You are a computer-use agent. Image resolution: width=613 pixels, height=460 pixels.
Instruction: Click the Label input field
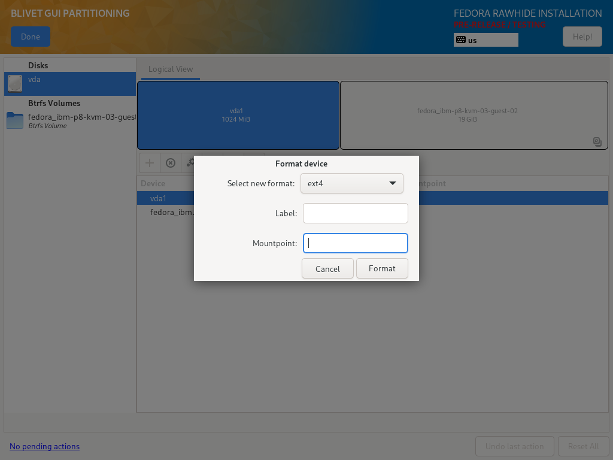pyautogui.click(x=356, y=213)
